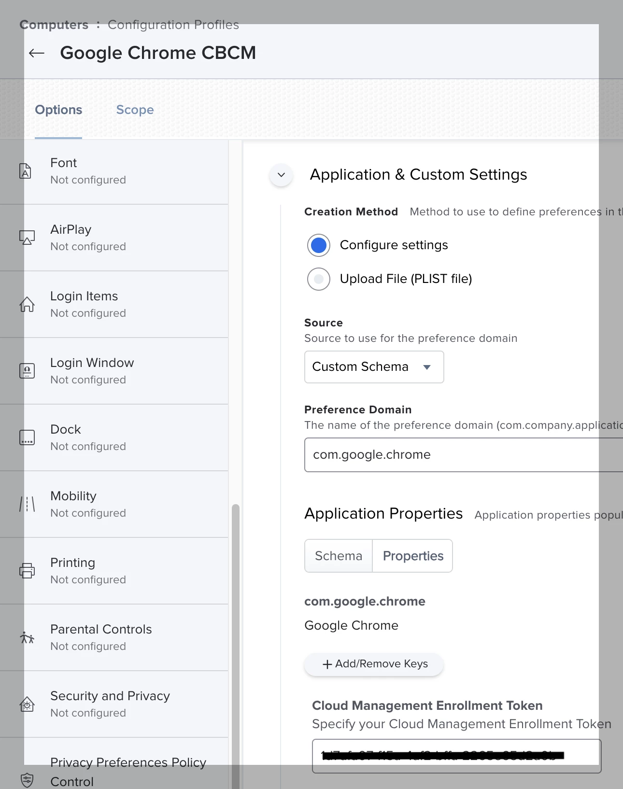Open the Login Items payload
This screenshot has height=789, width=623.
pyautogui.click(x=114, y=305)
